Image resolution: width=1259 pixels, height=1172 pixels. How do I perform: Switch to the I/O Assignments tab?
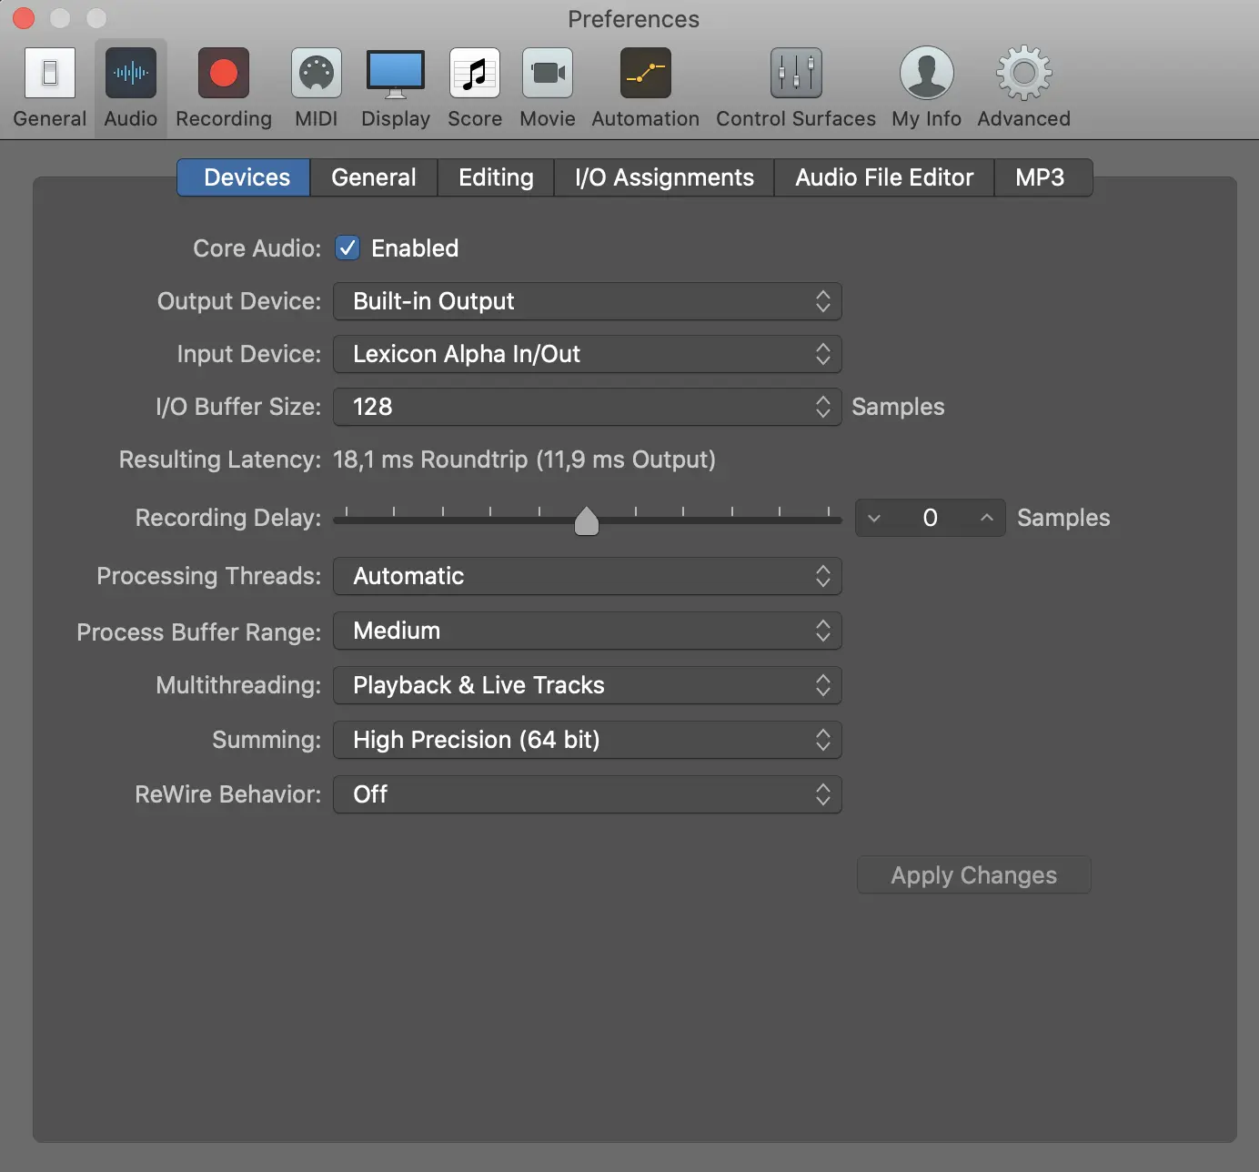pos(664,177)
